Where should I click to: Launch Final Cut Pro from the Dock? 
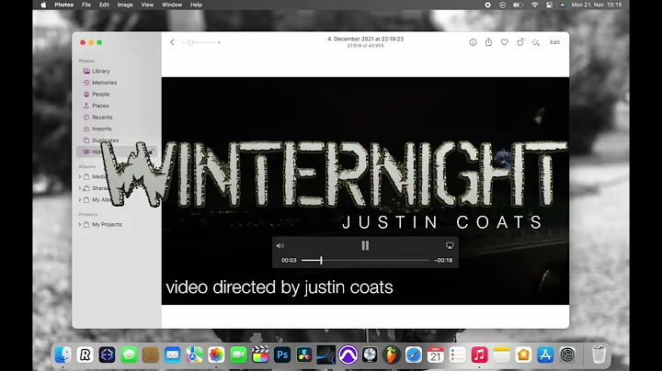click(260, 354)
